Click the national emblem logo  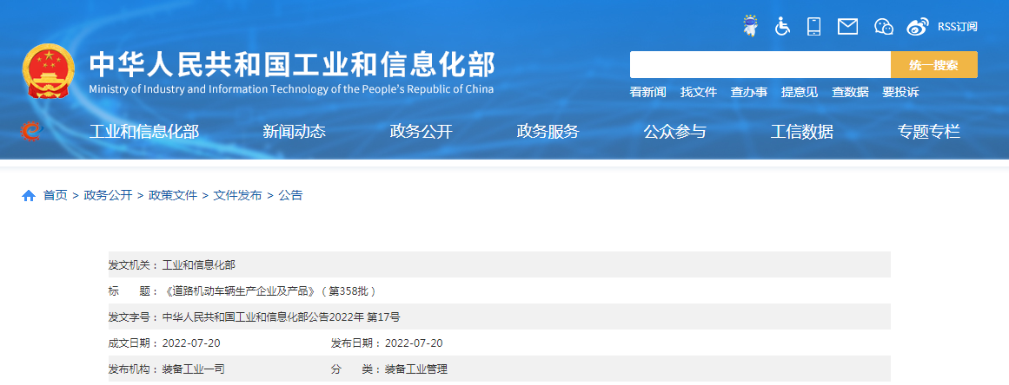tap(49, 70)
